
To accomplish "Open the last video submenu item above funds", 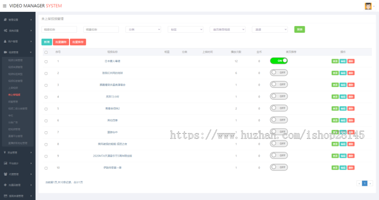I will pyautogui.click(x=18, y=143).
